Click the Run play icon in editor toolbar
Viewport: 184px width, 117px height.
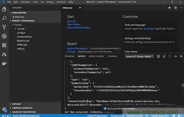(x=170, y=8)
